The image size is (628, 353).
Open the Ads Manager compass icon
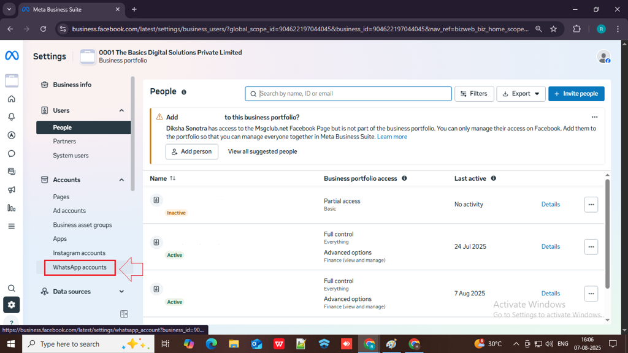(12, 135)
